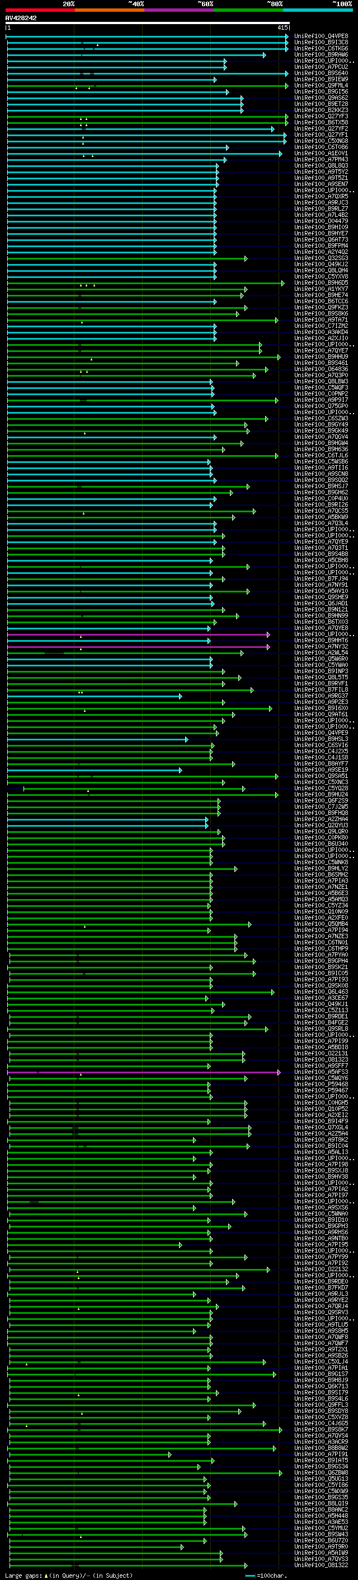Select hit label UniRef100_A7PM43
358x1580 pixels.
tap(321, 160)
